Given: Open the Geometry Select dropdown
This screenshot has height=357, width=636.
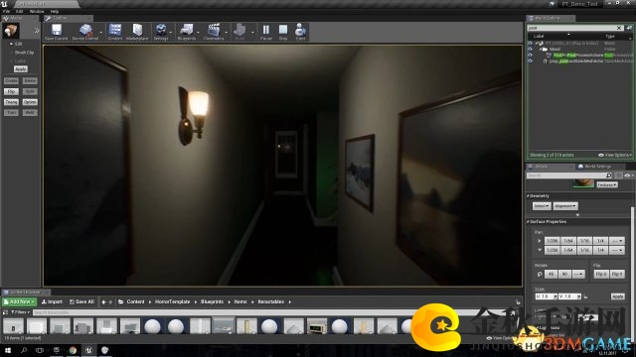Looking at the screenshot, I should (x=542, y=206).
